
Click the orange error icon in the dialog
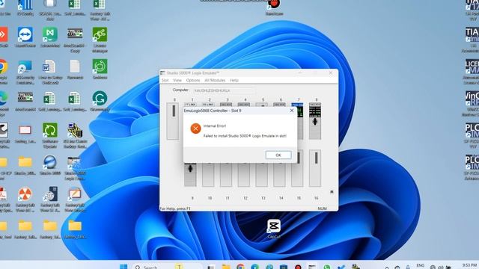click(195, 129)
